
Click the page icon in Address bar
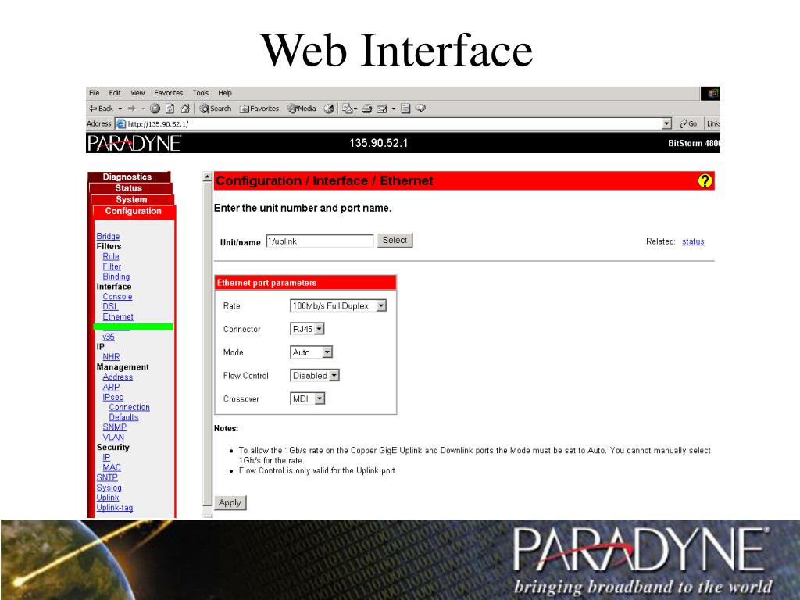pos(121,124)
